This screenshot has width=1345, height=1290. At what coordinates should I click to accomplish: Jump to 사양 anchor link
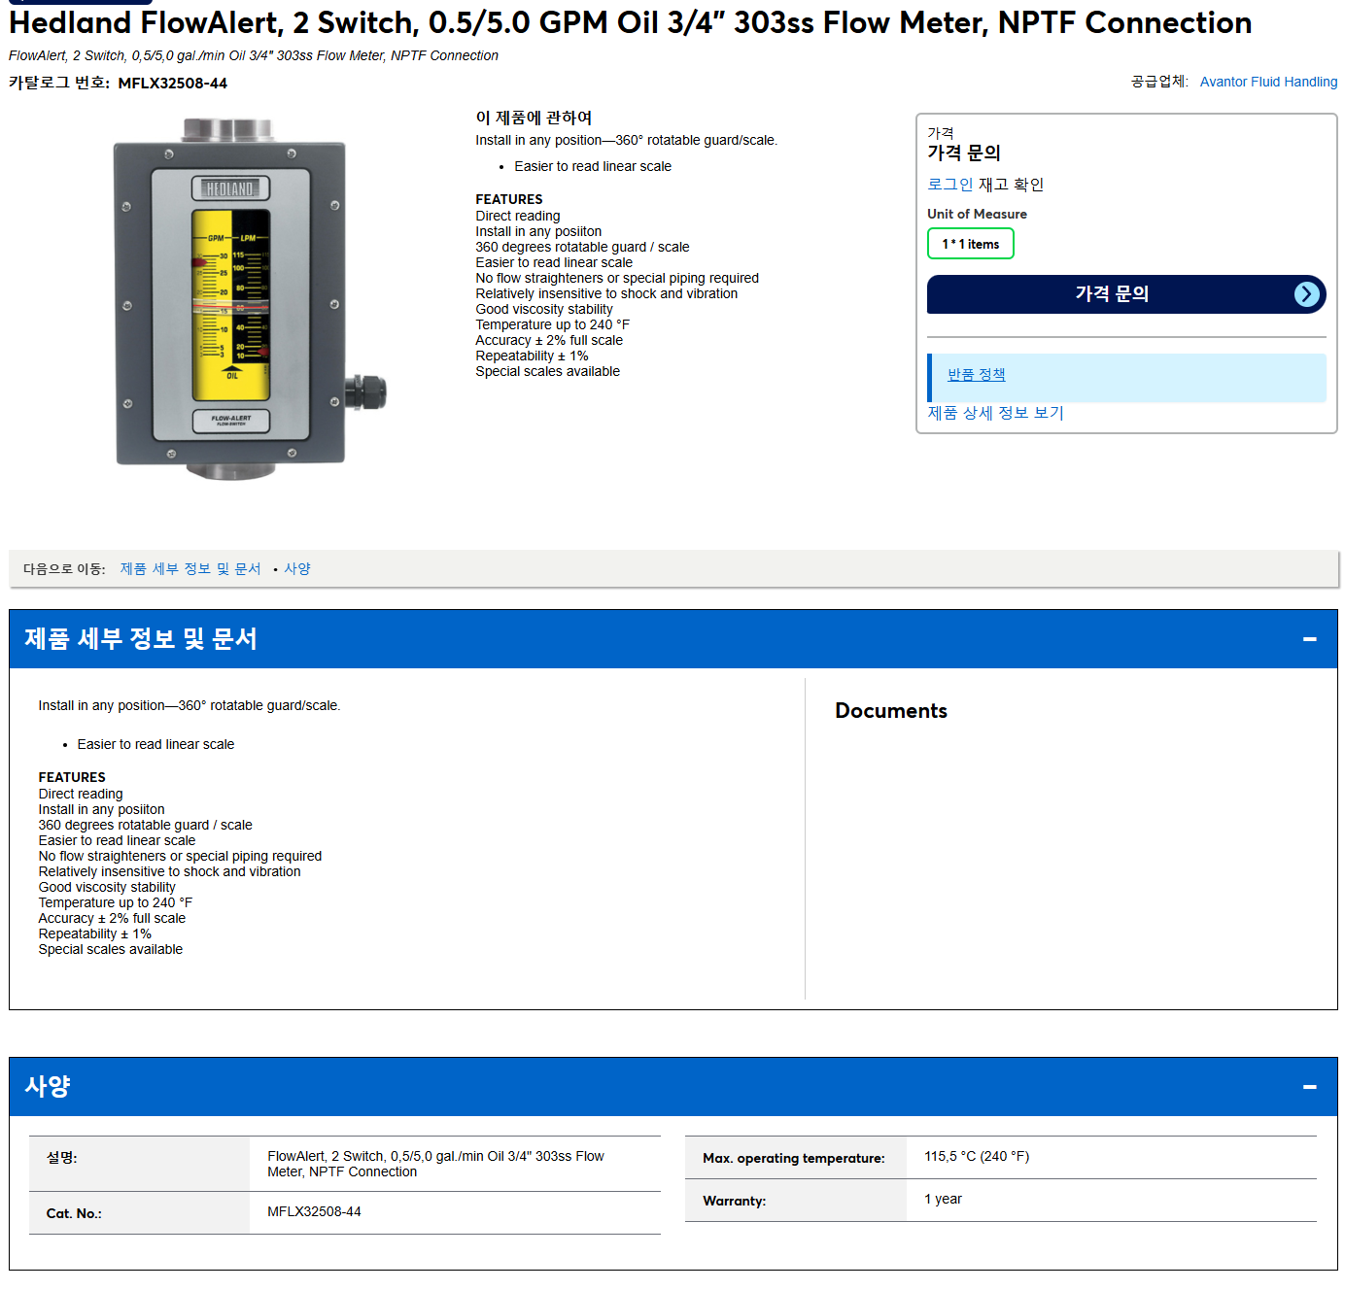[x=297, y=569]
